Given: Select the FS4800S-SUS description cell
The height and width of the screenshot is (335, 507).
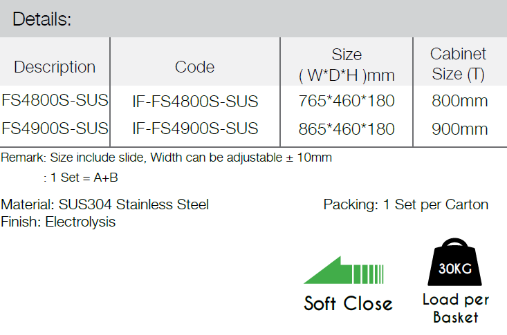Looking at the screenshot, I should click(x=55, y=100).
